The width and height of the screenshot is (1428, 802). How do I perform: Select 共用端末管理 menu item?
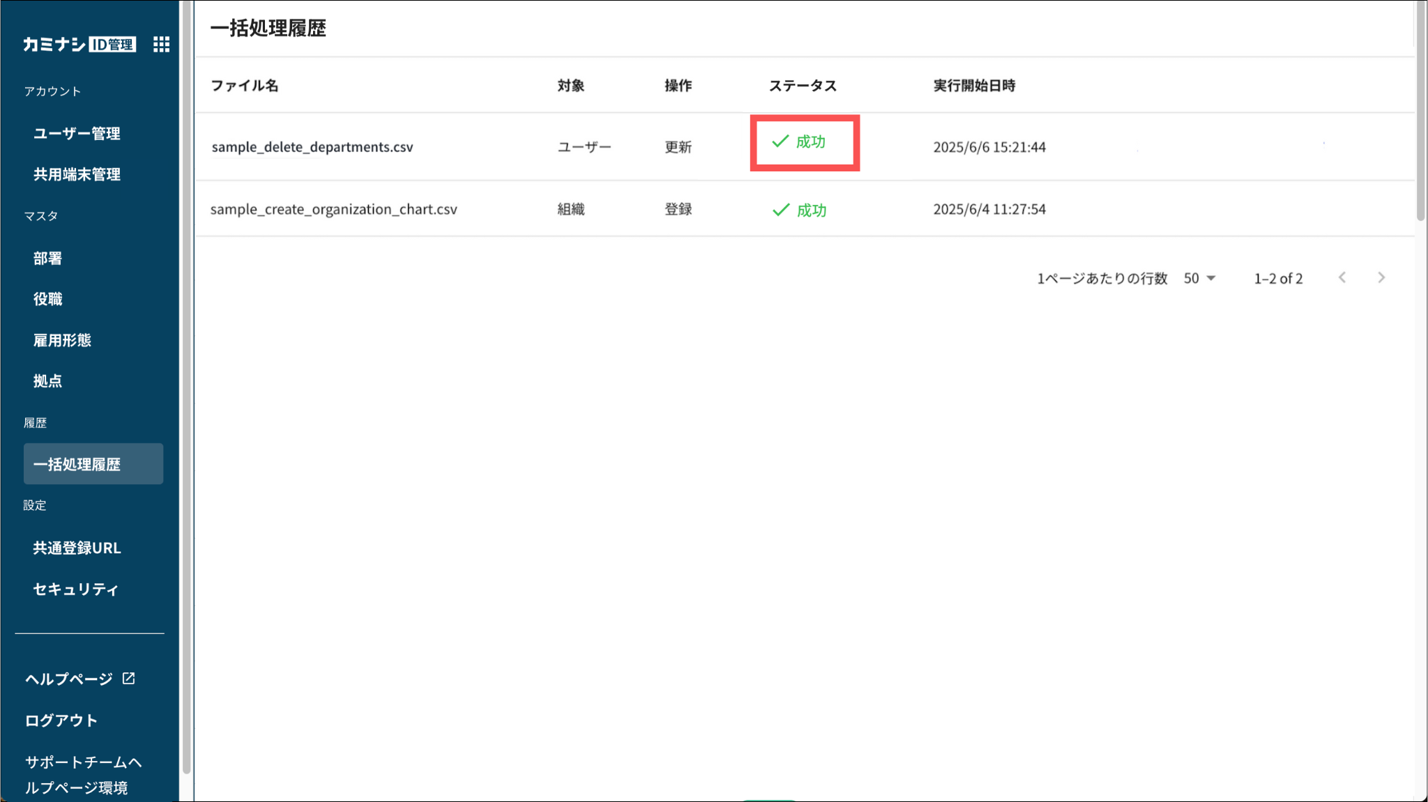tap(77, 174)
